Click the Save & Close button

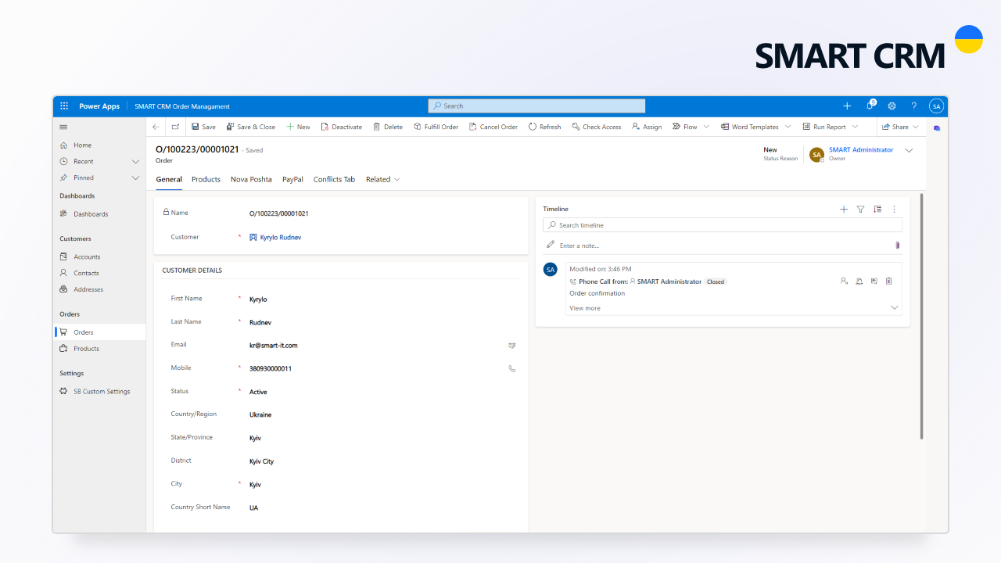click(x=250, y=126)
